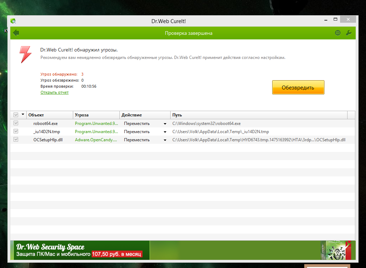Screen dimensions: 366x268
Task: Click path C:\Windows\system32\roboot64.exe
Action: coord(206,124)
